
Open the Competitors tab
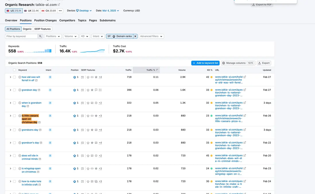(67, 21)
